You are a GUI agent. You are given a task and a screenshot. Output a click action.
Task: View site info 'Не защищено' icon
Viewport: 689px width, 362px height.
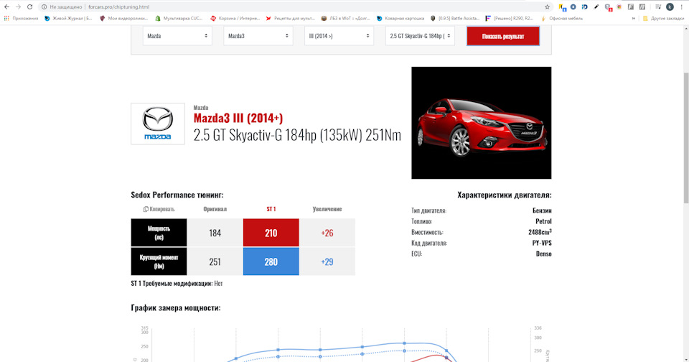[44, 7]
